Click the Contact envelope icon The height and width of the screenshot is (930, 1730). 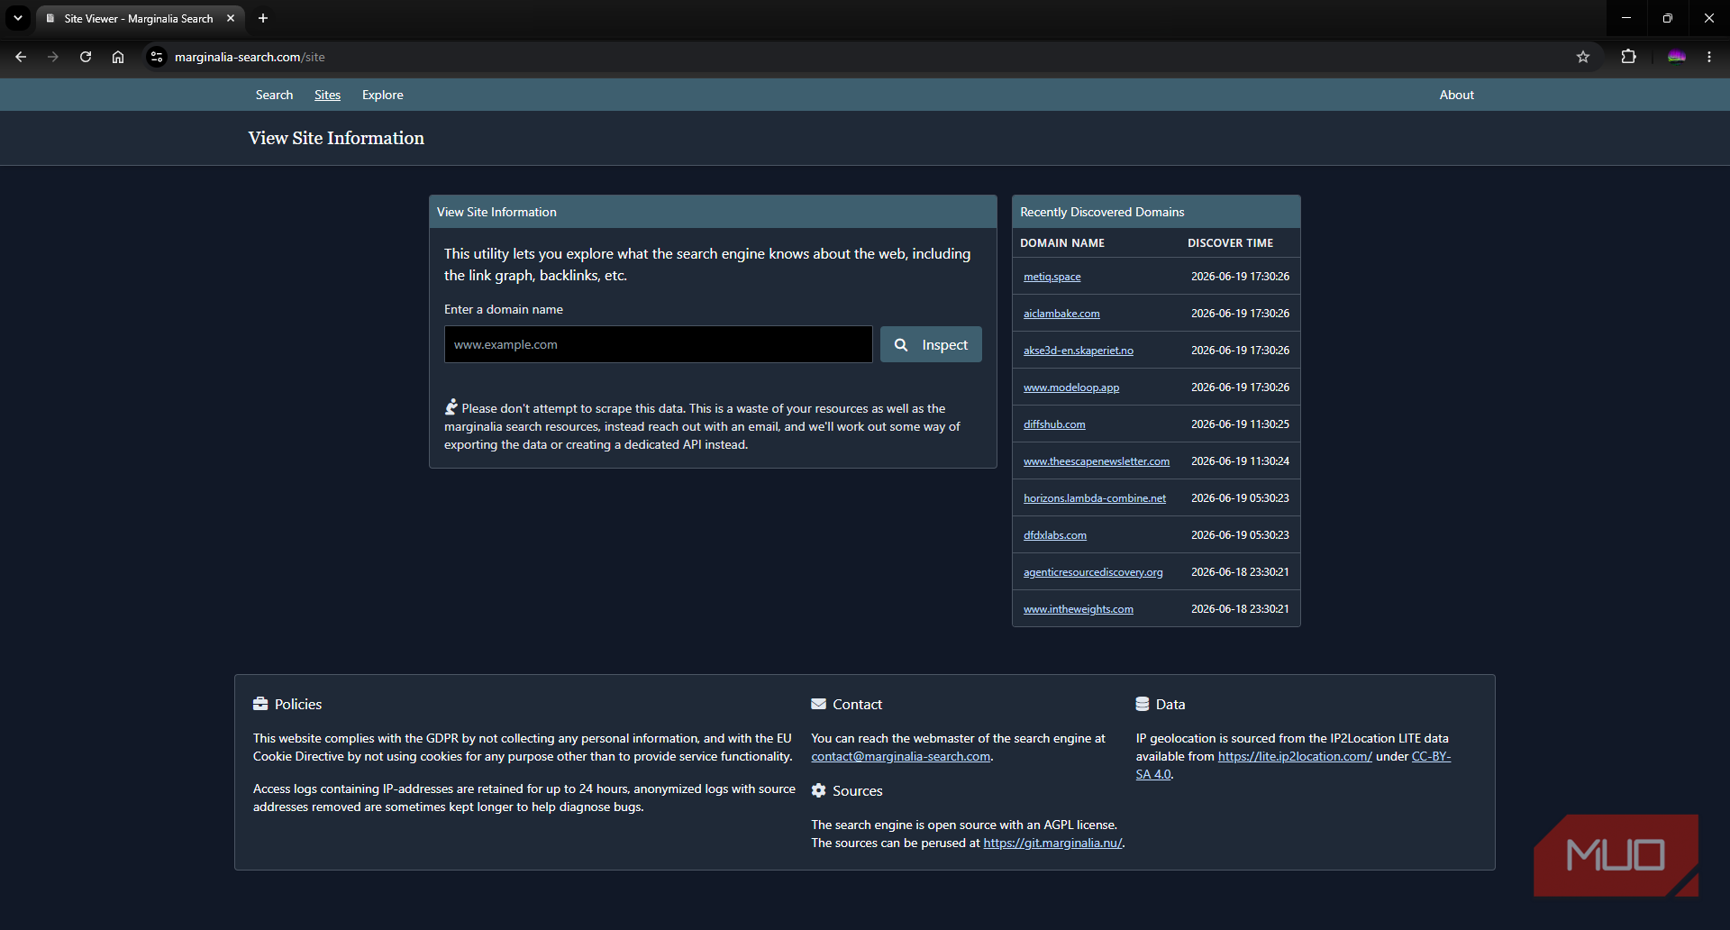pyautogui.click(x=818, y=704)
